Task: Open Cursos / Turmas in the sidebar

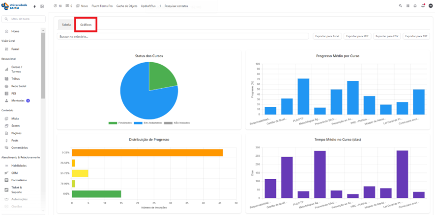Action: [x=16, y=69]
